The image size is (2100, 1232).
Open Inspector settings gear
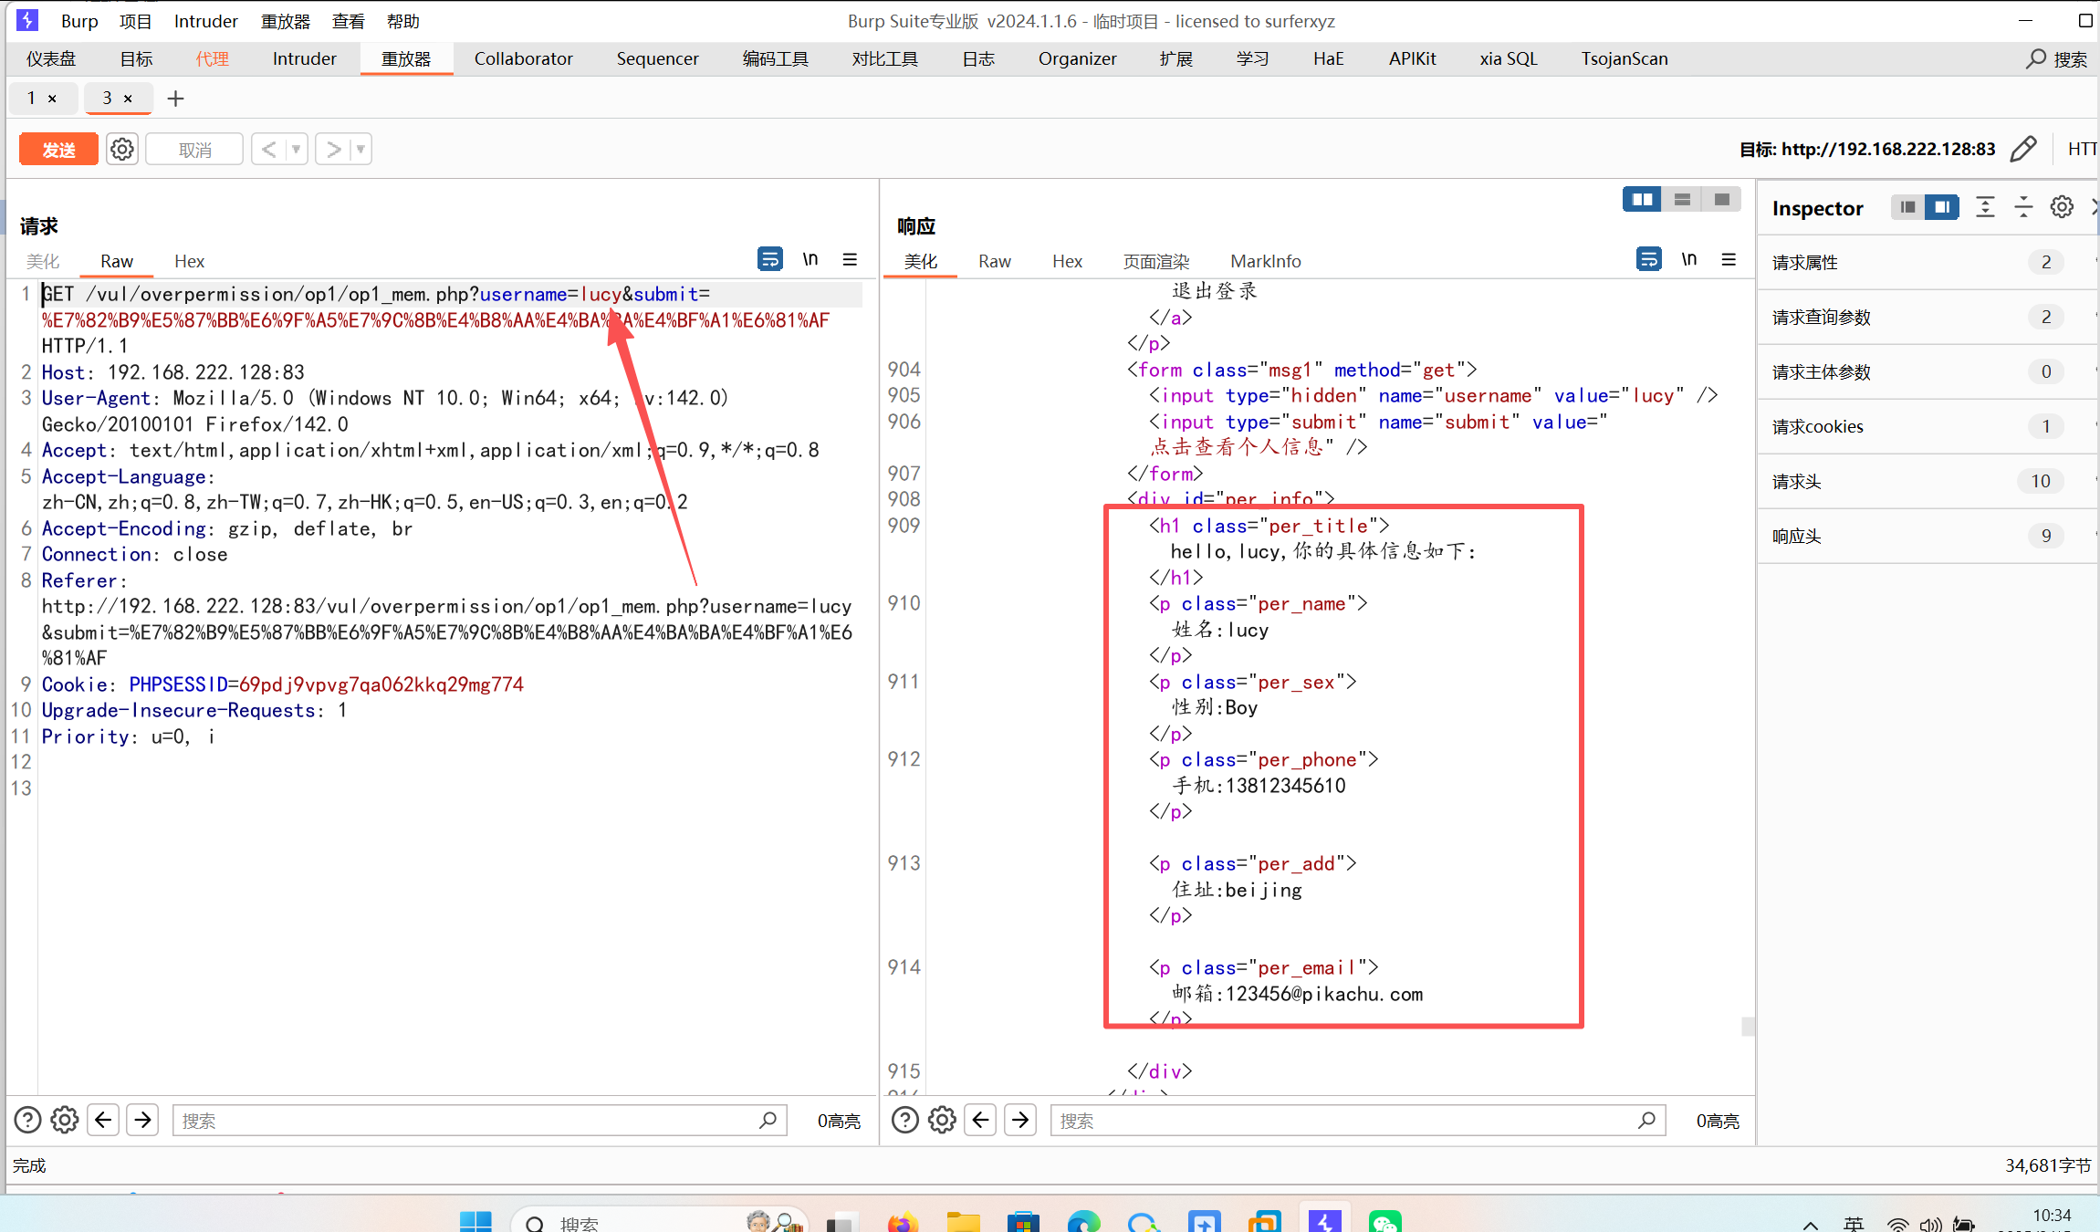[x=2062, y=207]
